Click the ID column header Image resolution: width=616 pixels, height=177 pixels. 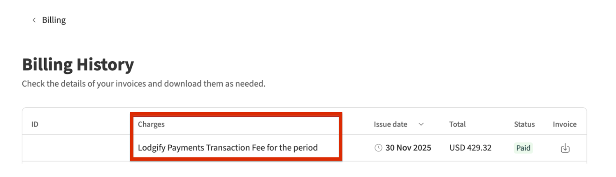point(35,125)
